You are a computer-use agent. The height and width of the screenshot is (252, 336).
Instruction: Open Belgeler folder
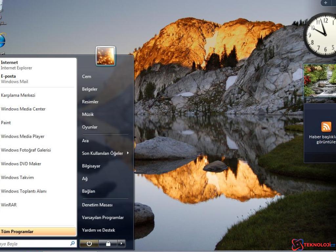(90, 89)
